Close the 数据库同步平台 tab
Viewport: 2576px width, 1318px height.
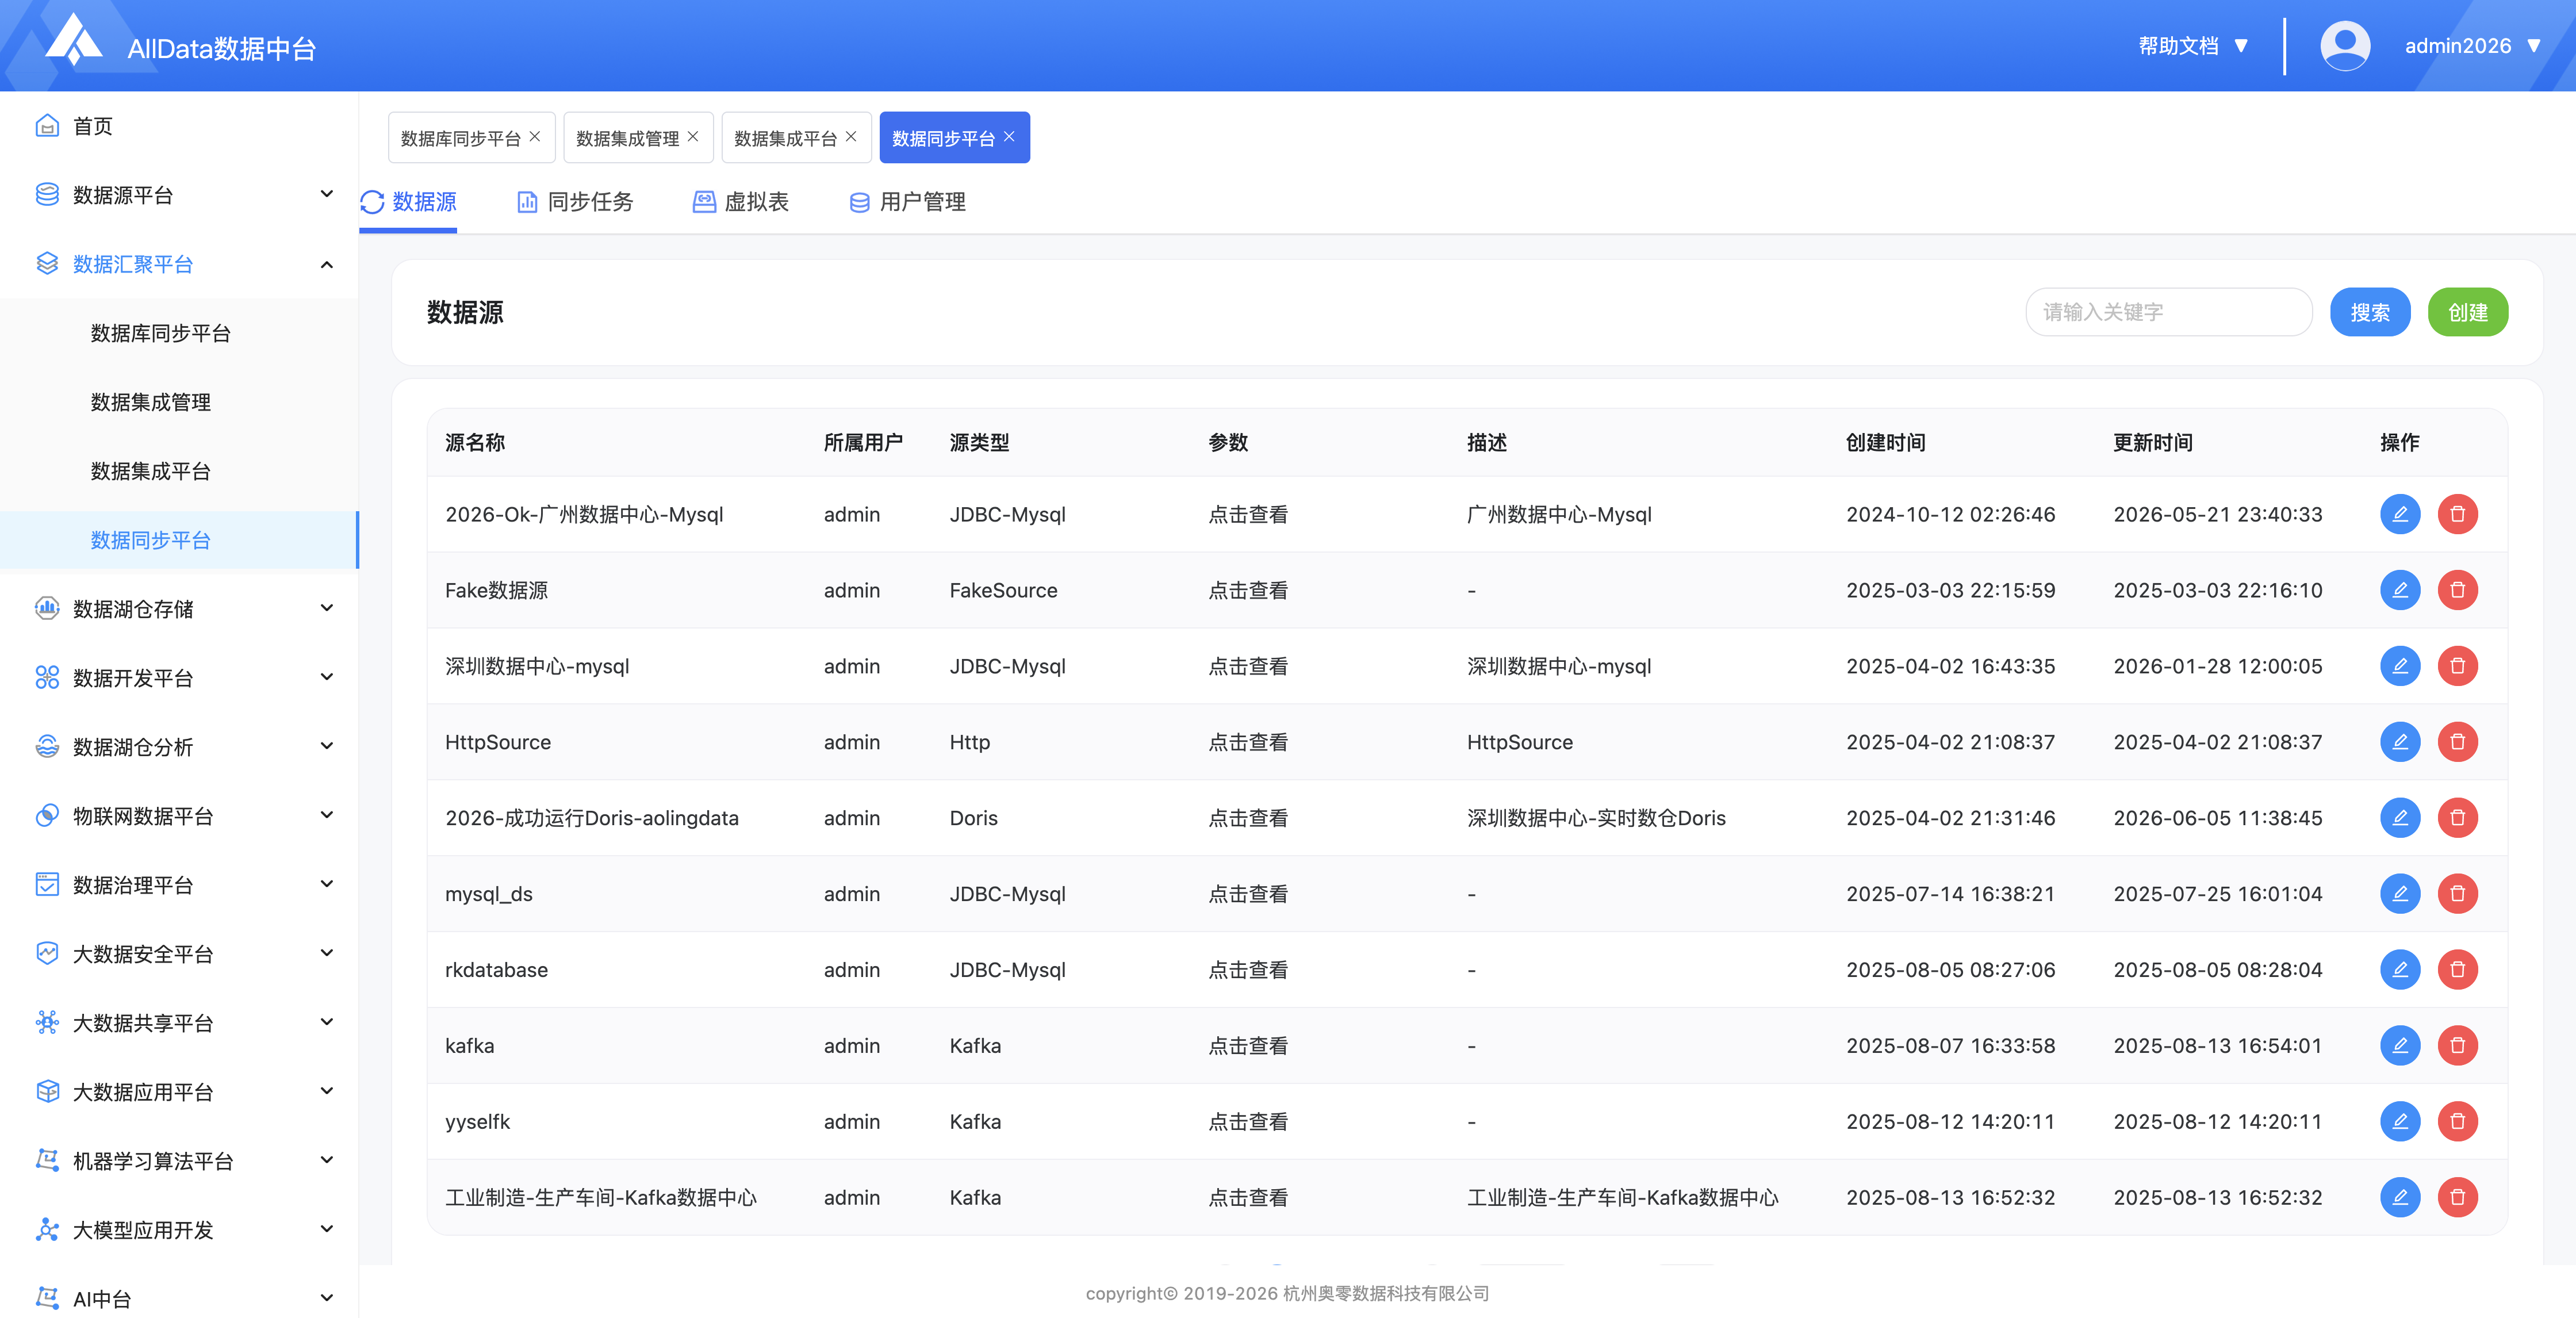[535, 137]
